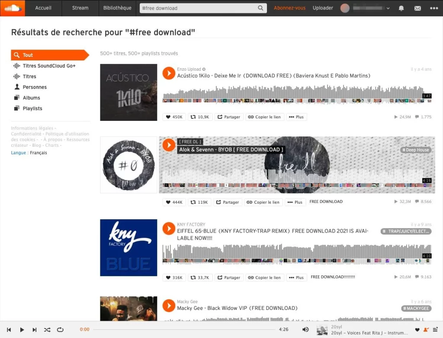Toggle repeat in player bar
The height and width of the screenshot is (338, 443).
click(x=60, y=329)
